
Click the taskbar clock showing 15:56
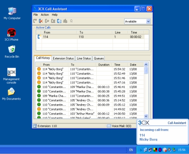point(182,150)
